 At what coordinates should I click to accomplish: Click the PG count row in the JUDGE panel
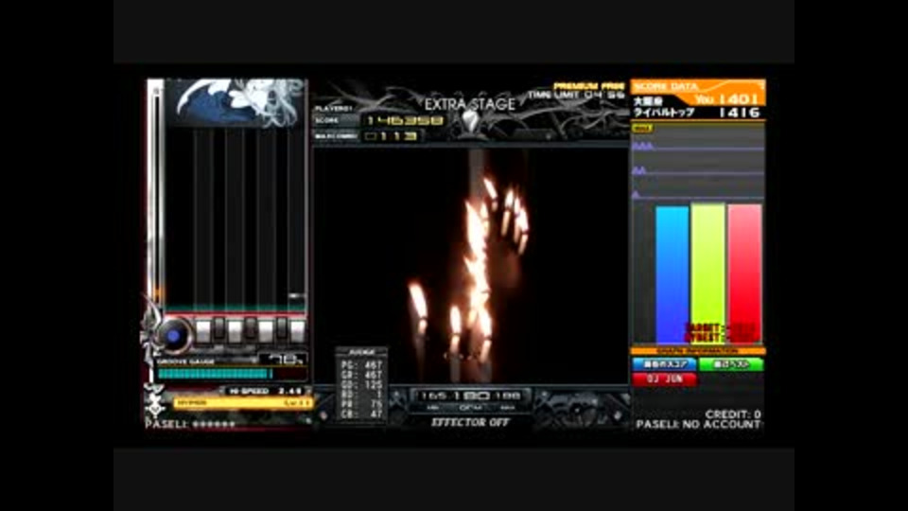pyautogui.click(x=362, y=365)
